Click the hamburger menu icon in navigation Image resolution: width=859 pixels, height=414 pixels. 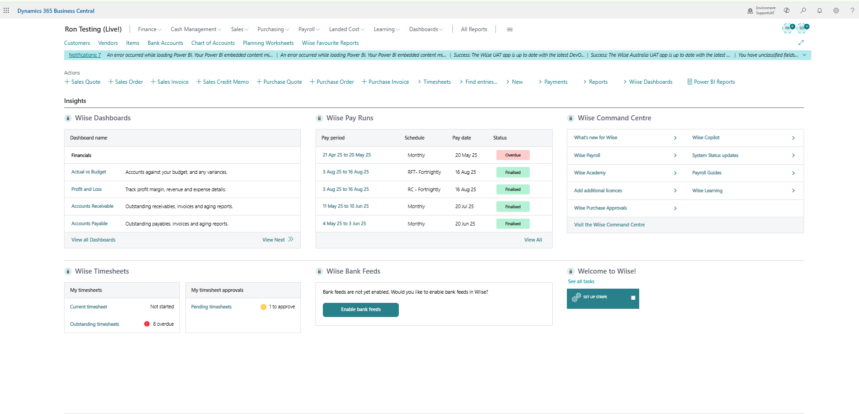coord(510,29)
